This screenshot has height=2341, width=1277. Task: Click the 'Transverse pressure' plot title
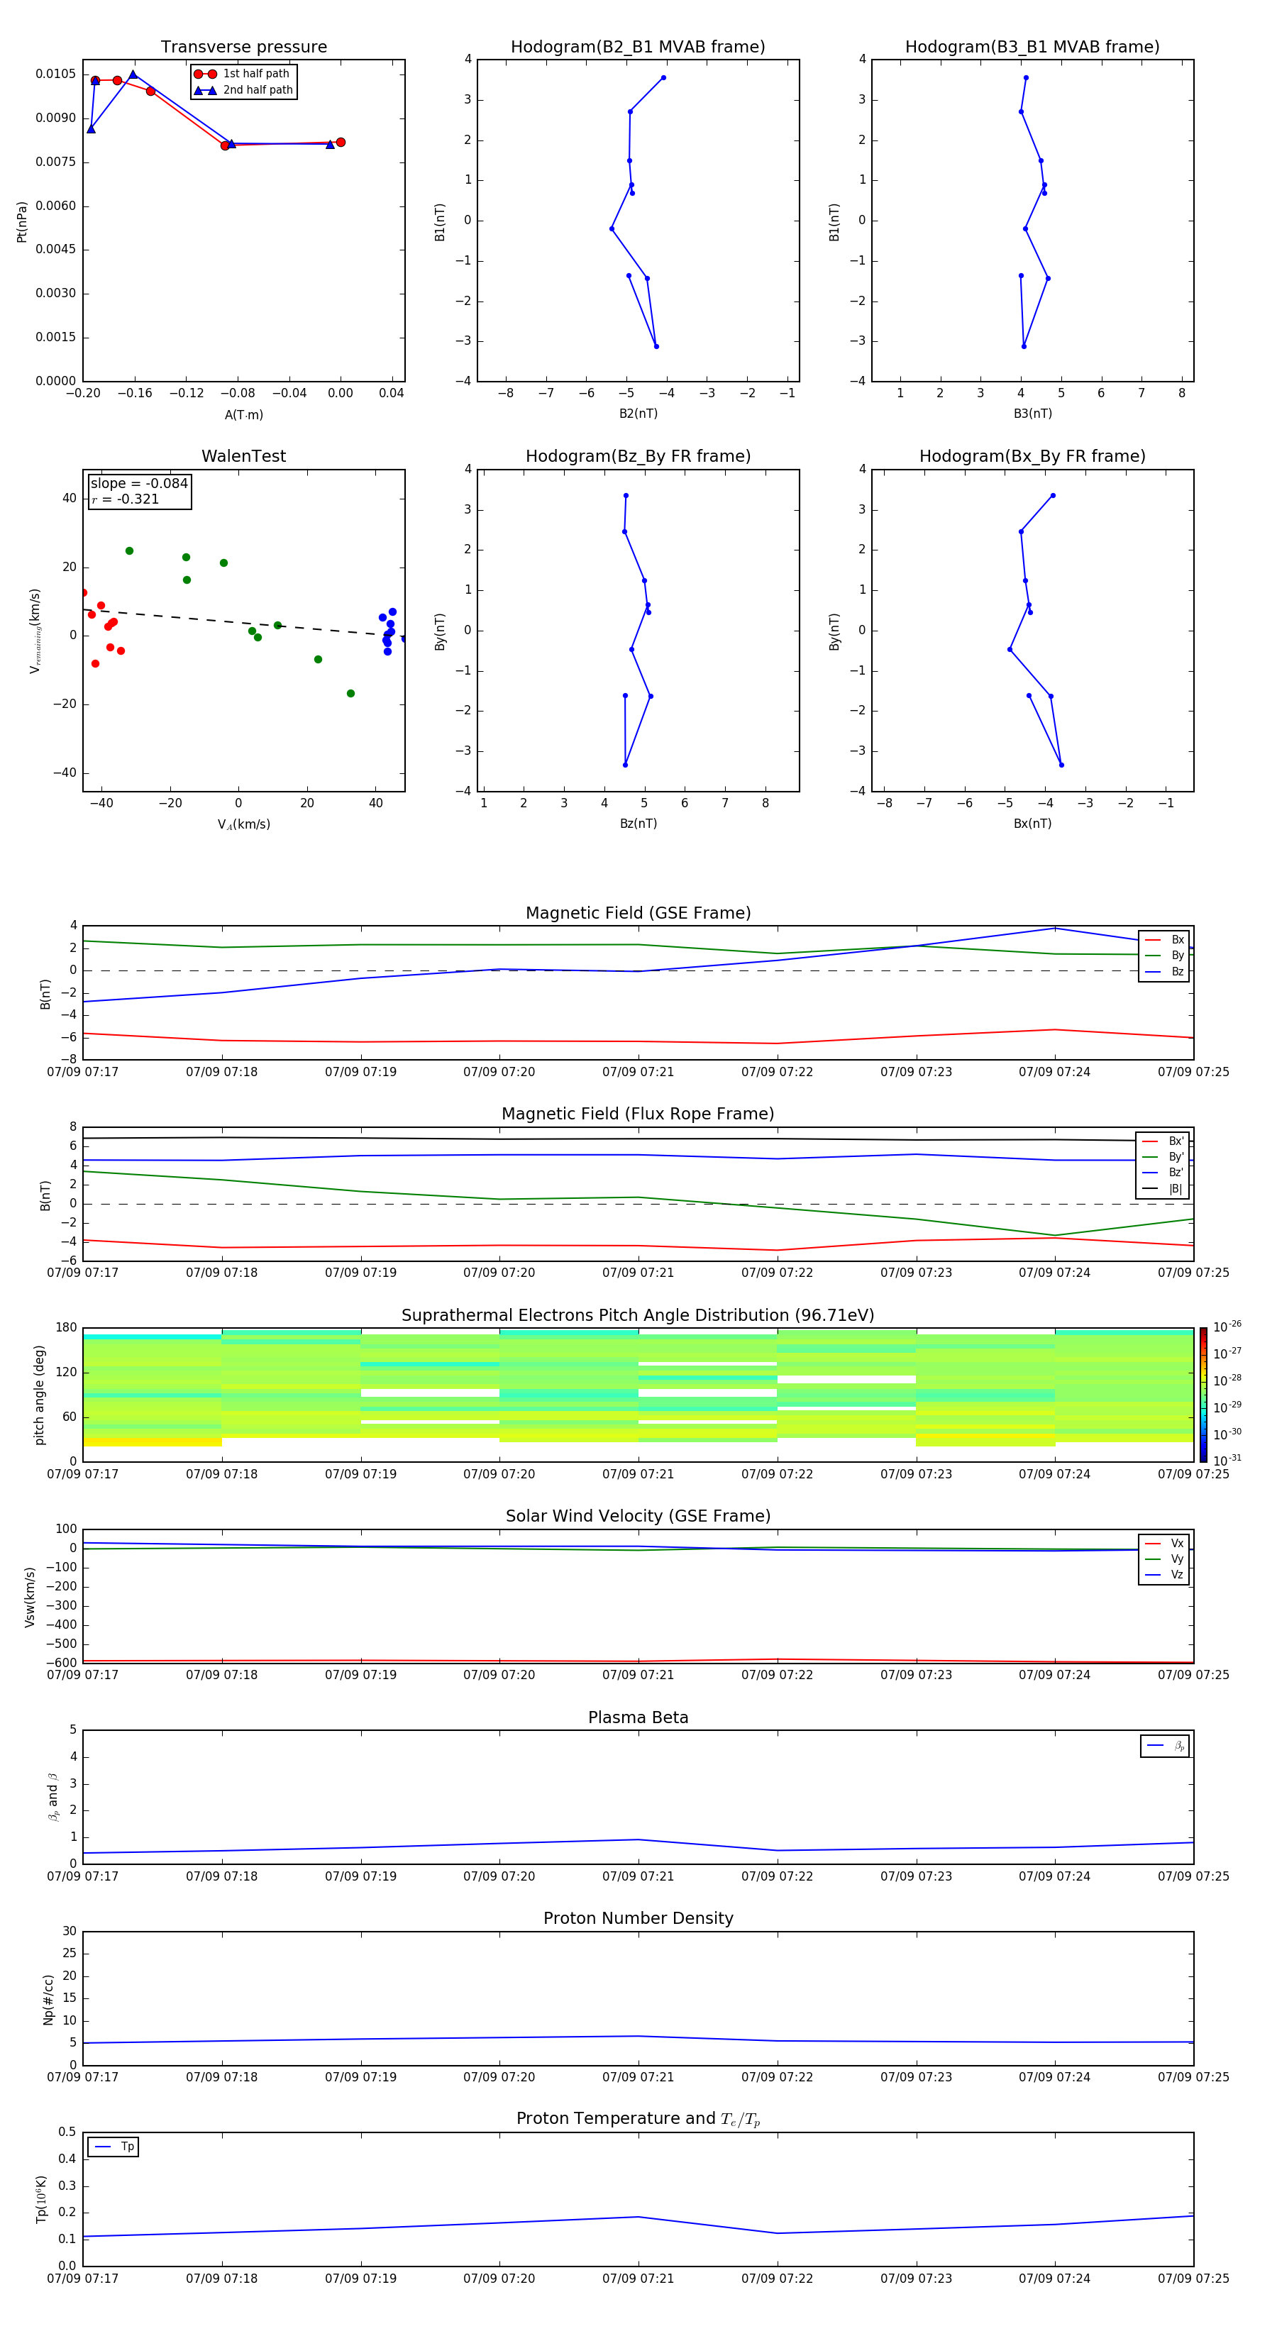[243, 48]
